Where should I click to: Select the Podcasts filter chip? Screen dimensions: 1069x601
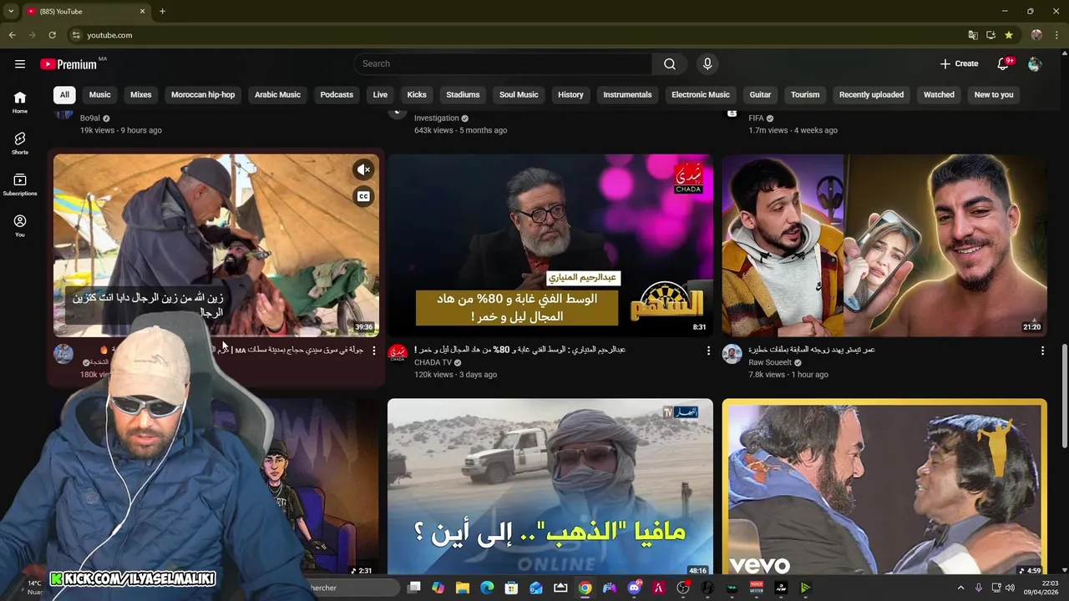[337, 94]
